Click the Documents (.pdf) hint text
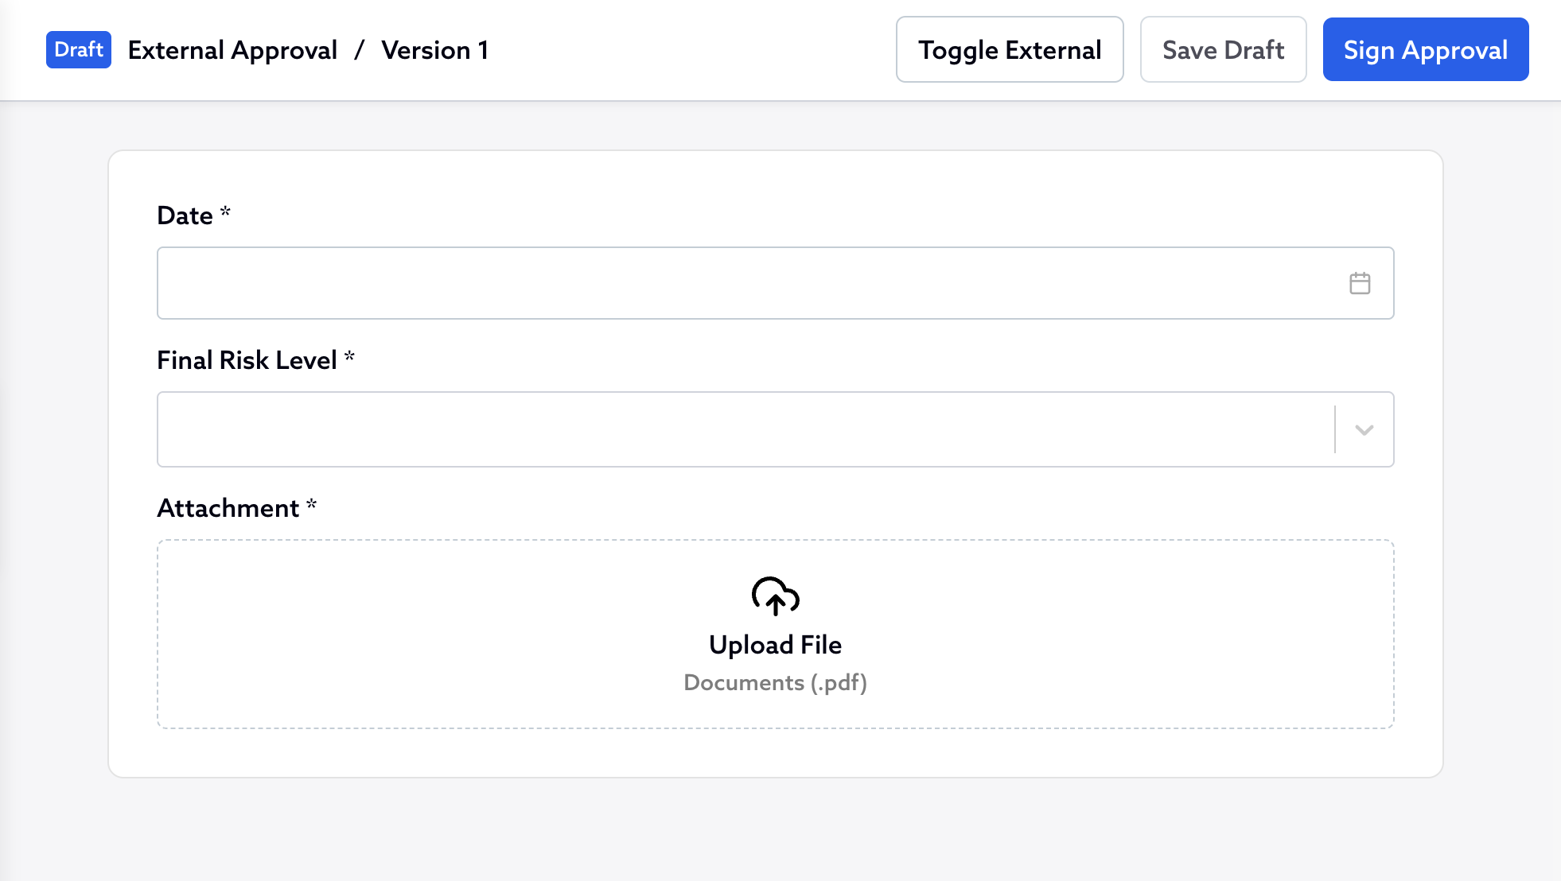 pos(775,682)
